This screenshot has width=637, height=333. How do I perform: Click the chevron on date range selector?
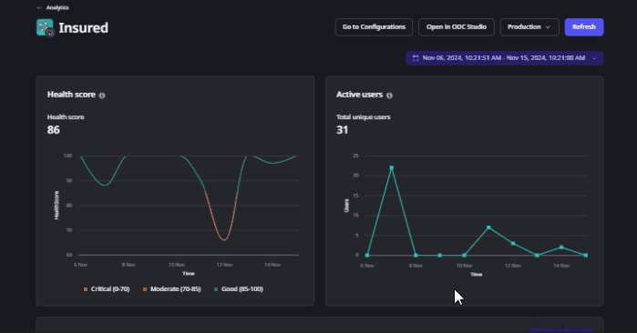(x=594, y=58)
